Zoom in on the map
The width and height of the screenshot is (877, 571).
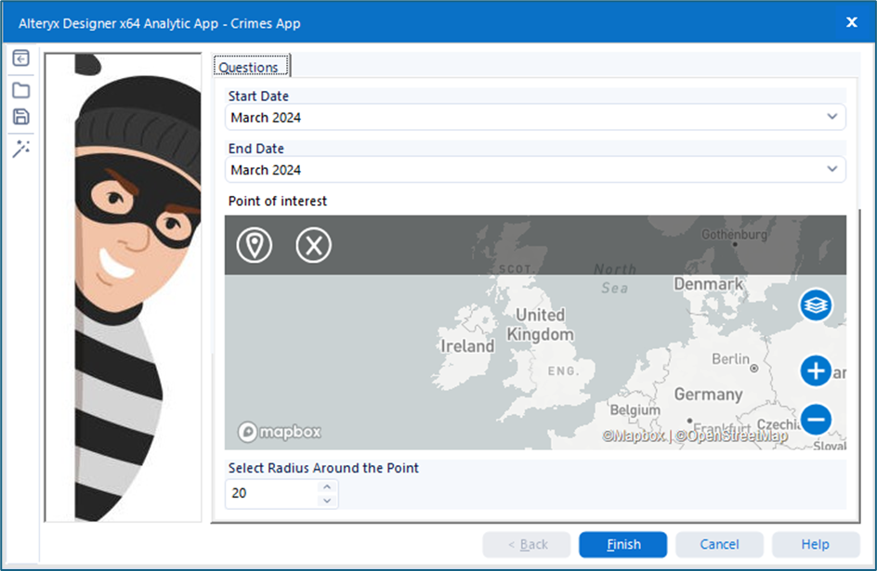[816, 370]
